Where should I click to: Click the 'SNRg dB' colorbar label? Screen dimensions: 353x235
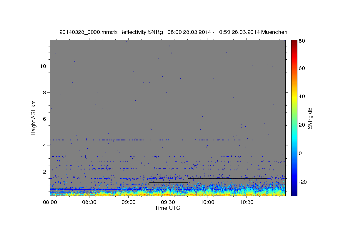(x=309, y=118)
